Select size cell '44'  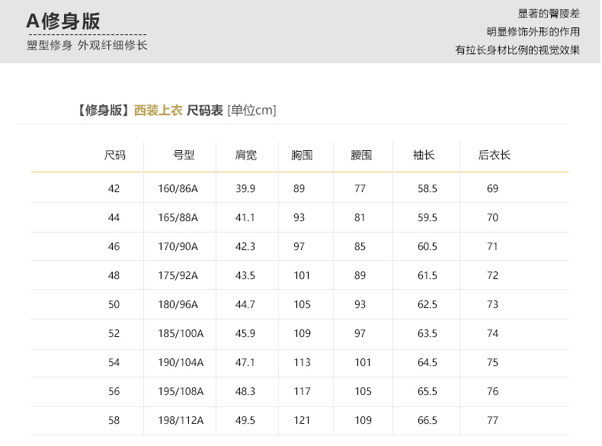point(114,218)
